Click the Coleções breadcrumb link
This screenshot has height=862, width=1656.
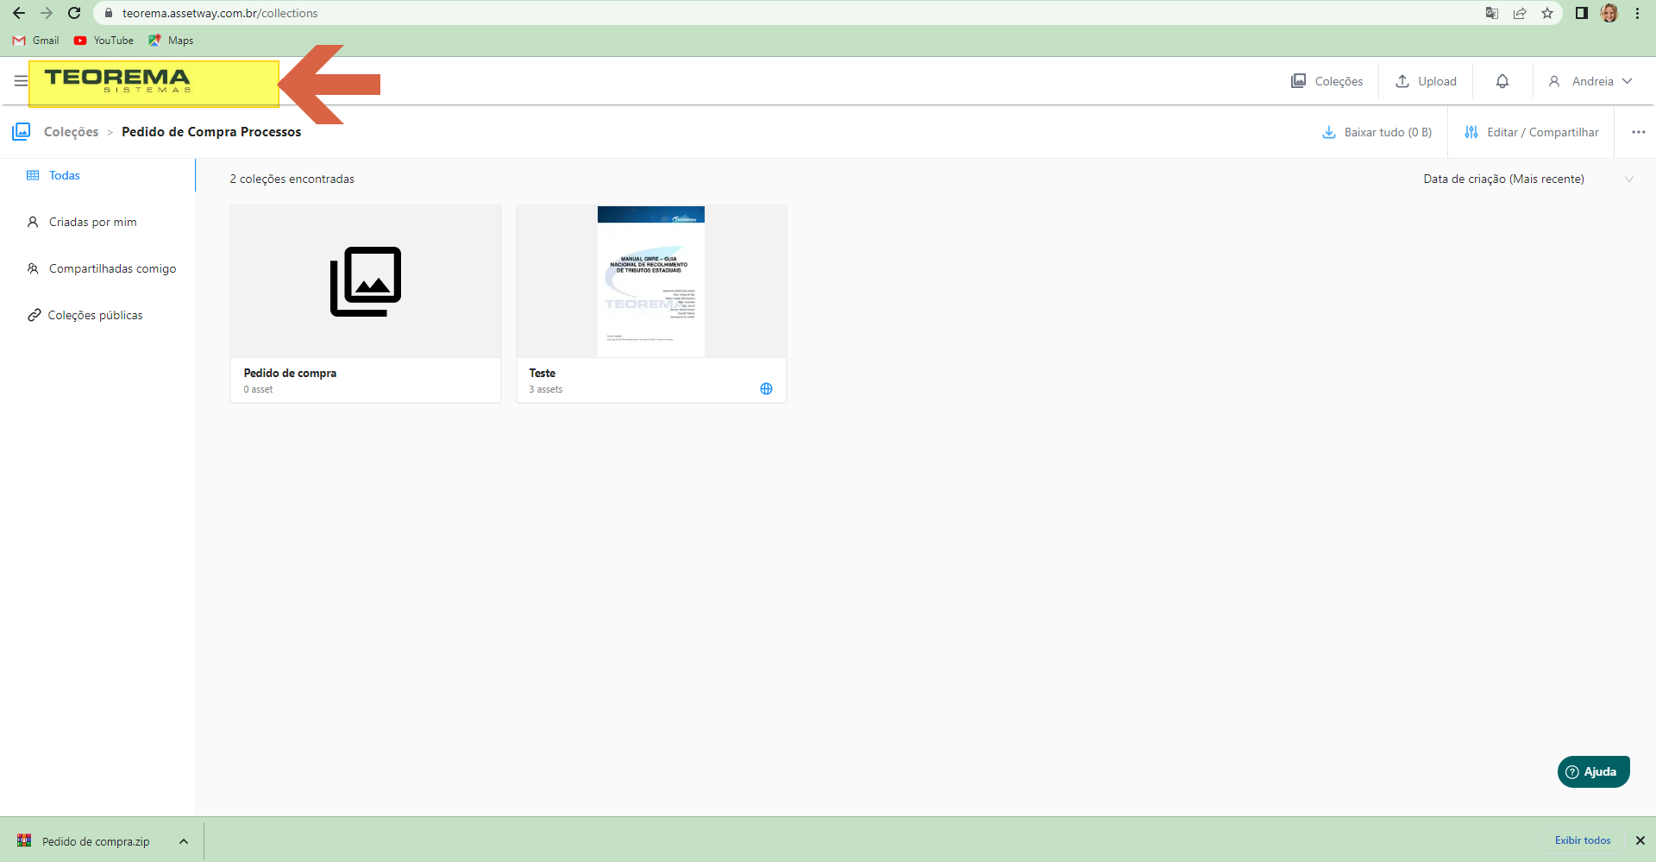(x=72, y=132)
